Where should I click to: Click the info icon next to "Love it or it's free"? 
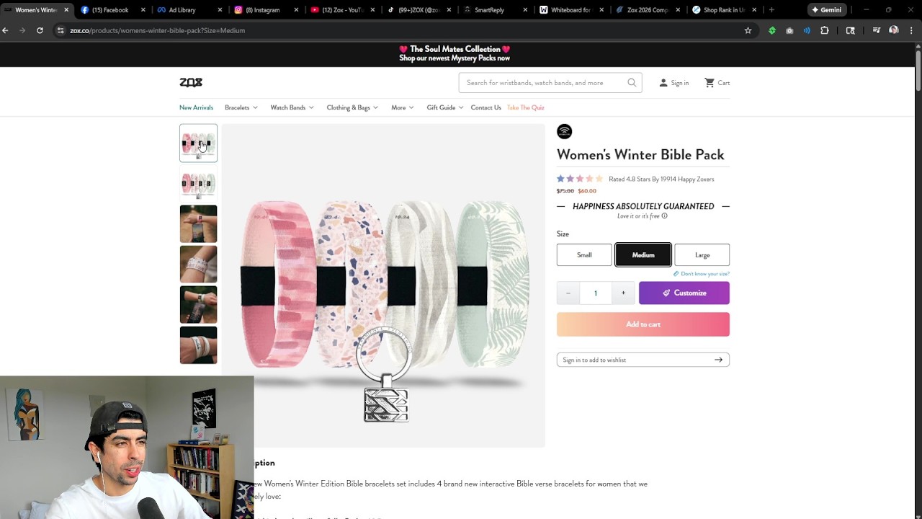click(664, 216)
